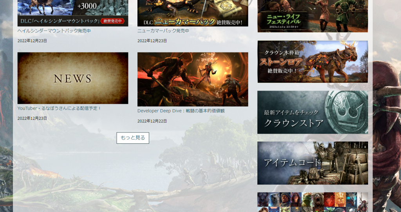Open the ニューカマーパック DLC banner image
Viewport: 401px width, 212px height.
click(x=193, y=13)
